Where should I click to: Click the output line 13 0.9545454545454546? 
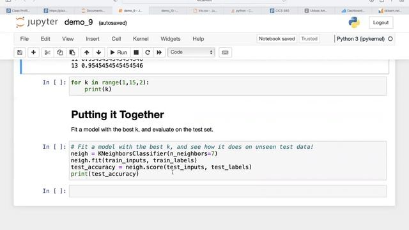coord(107,66)
